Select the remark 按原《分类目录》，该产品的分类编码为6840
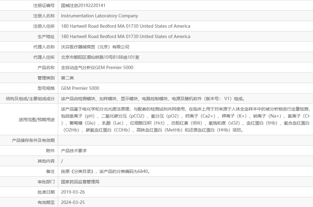This screenshot has width=313, height=207. pos(106,171)
